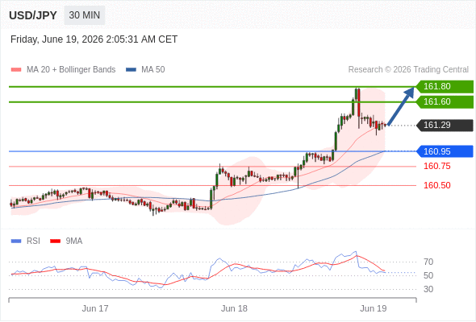Screen dimensions: 476x322
Task: Toggle the MA 50 legend label
Action: click(153, 70)
